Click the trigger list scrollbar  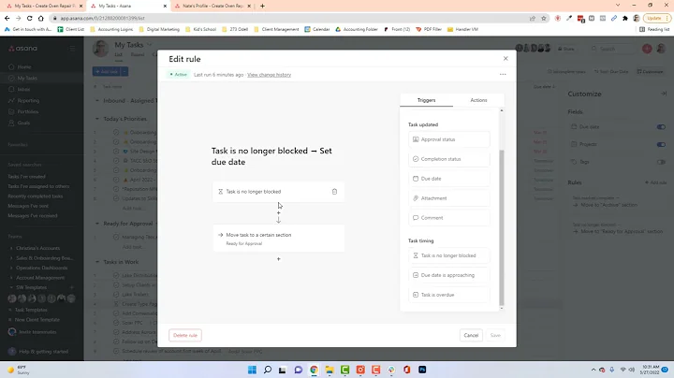(501, 227)
